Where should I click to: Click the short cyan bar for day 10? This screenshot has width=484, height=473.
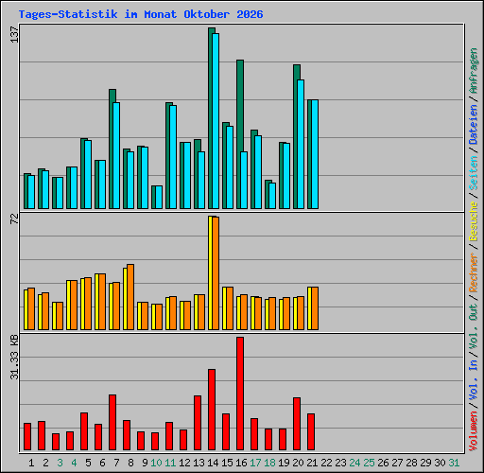tap(159, 198)
